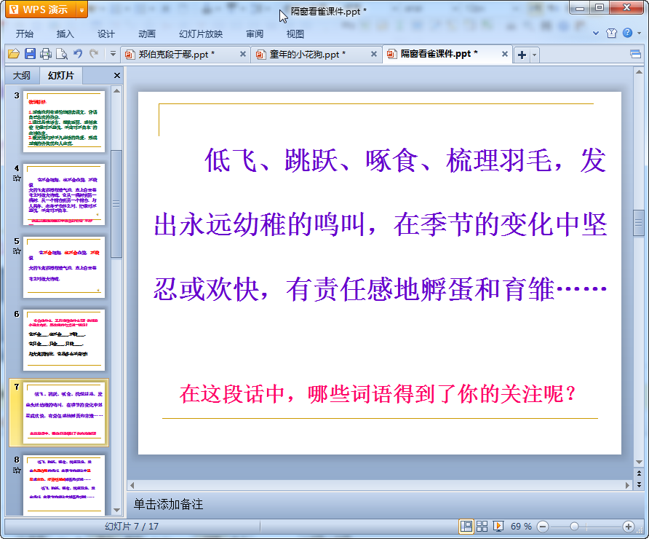Expand new document dropdown arrow beside plus
The image size is (649, 539).
pyautogui.click(x=534, y=55)
